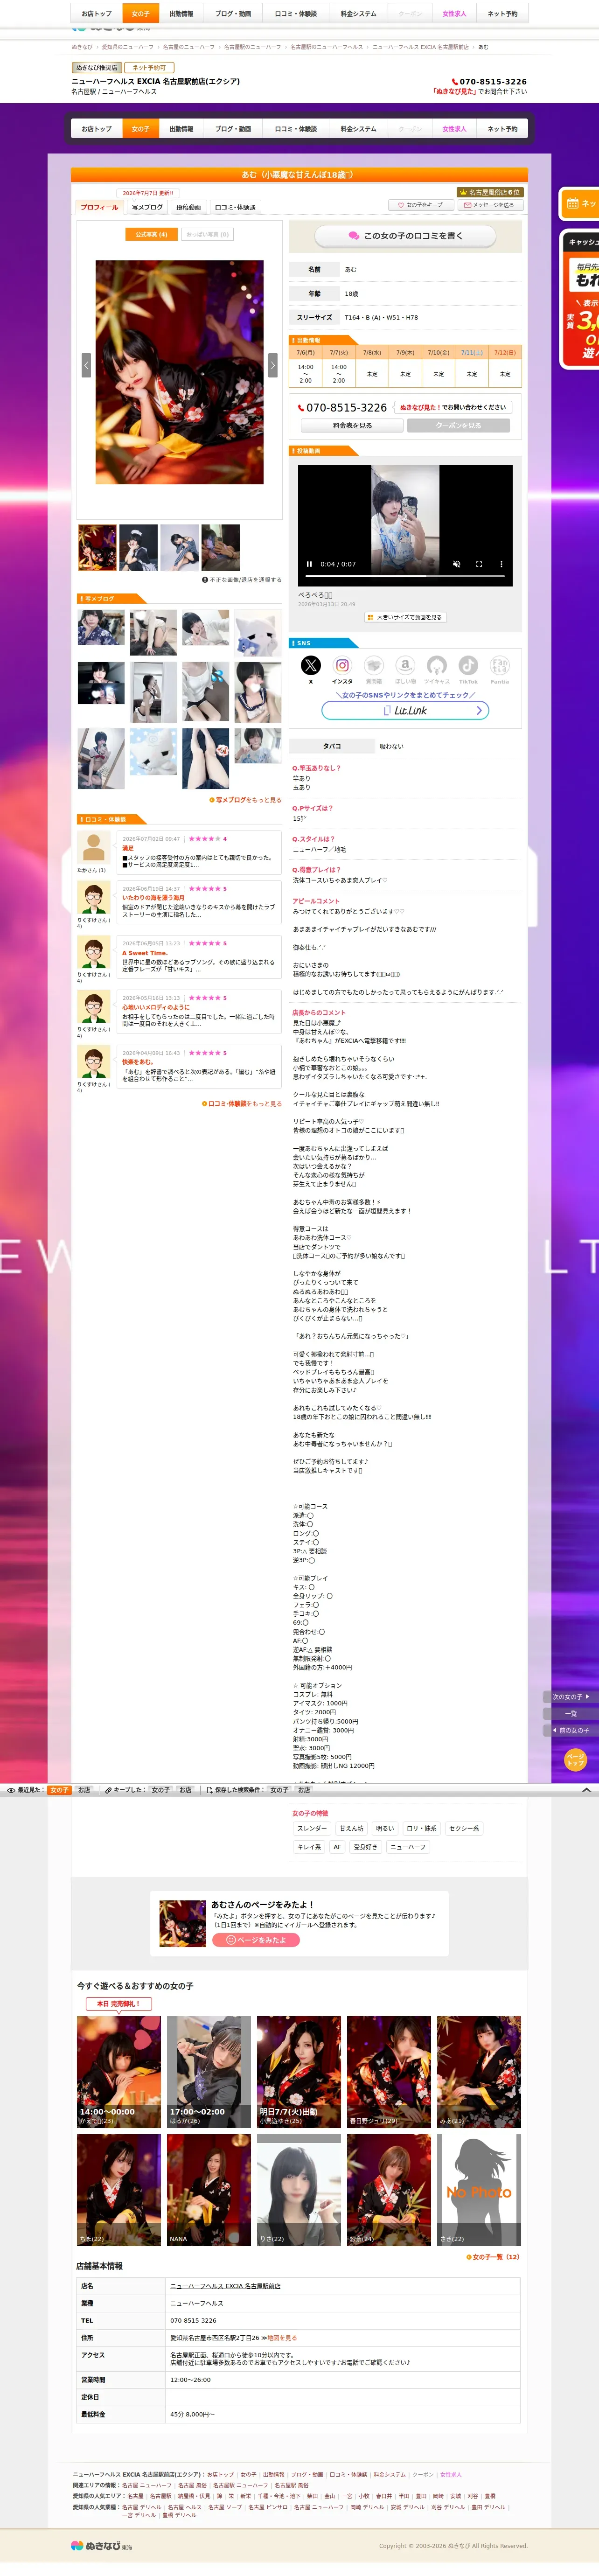The image size is (599, 2576).
Task: Open the Lit.Link banner link
Action: [405, 710]
